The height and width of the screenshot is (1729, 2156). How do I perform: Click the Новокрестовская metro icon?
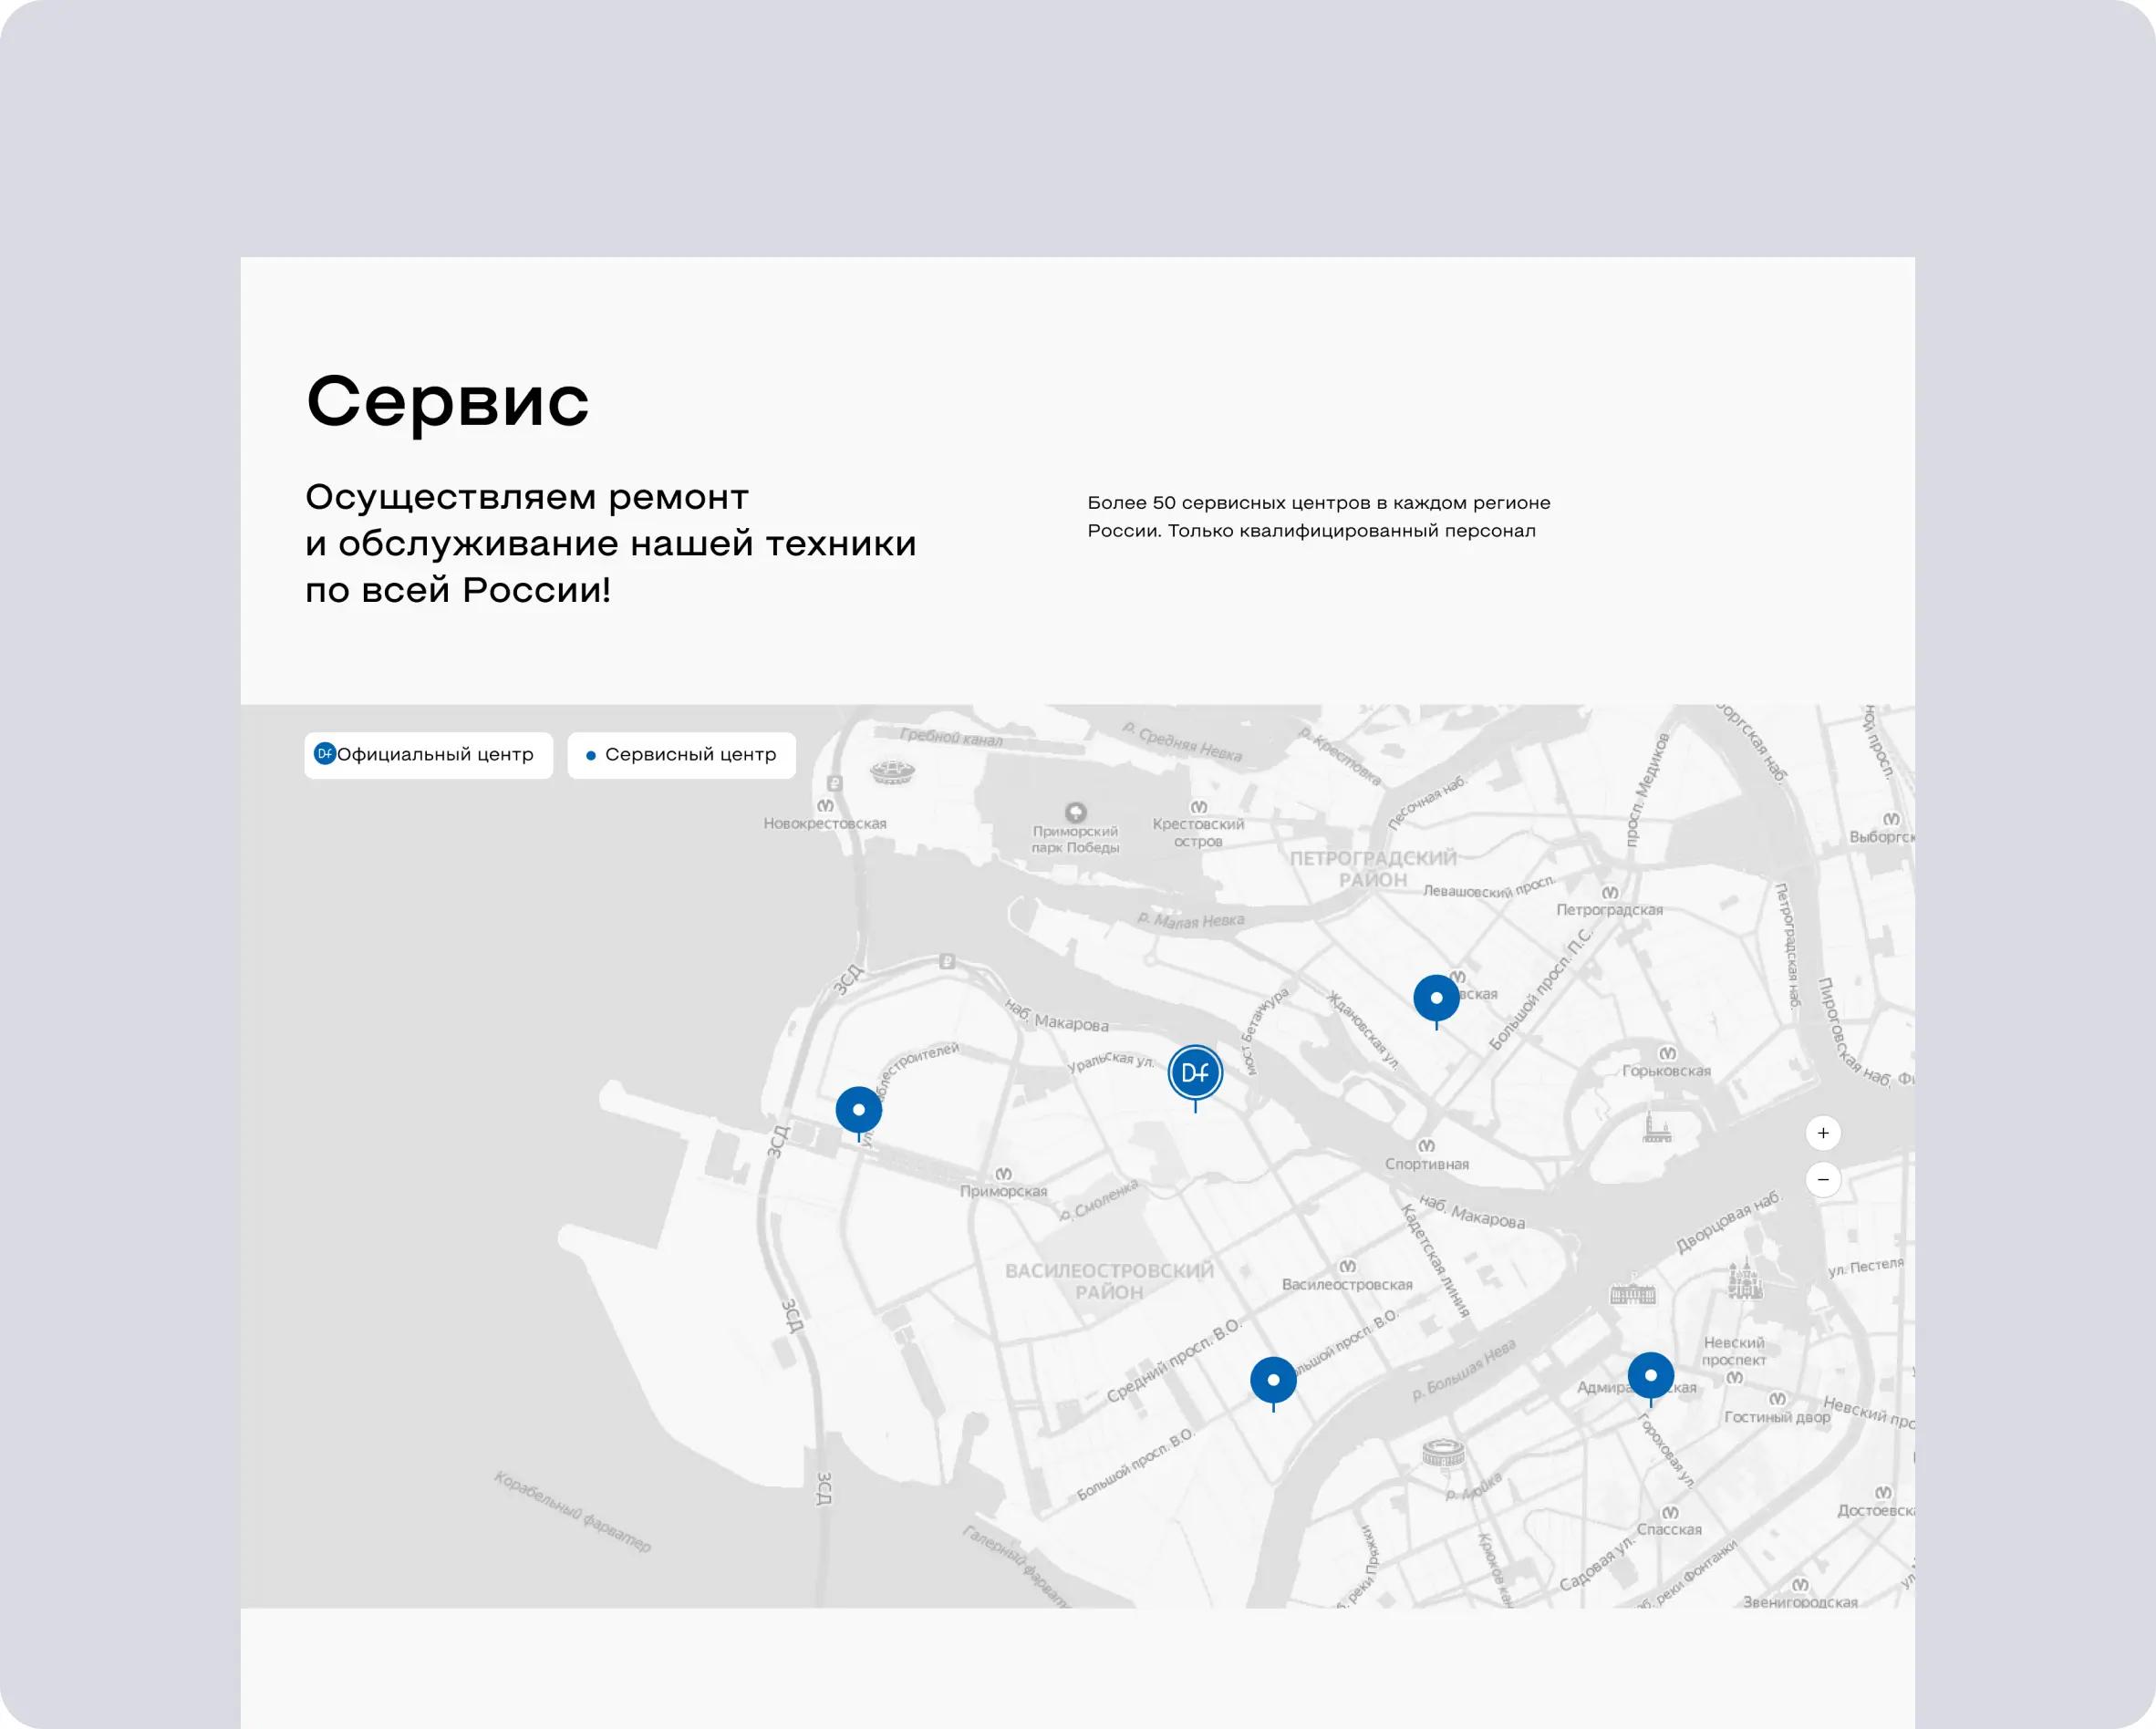pos(825,805)
